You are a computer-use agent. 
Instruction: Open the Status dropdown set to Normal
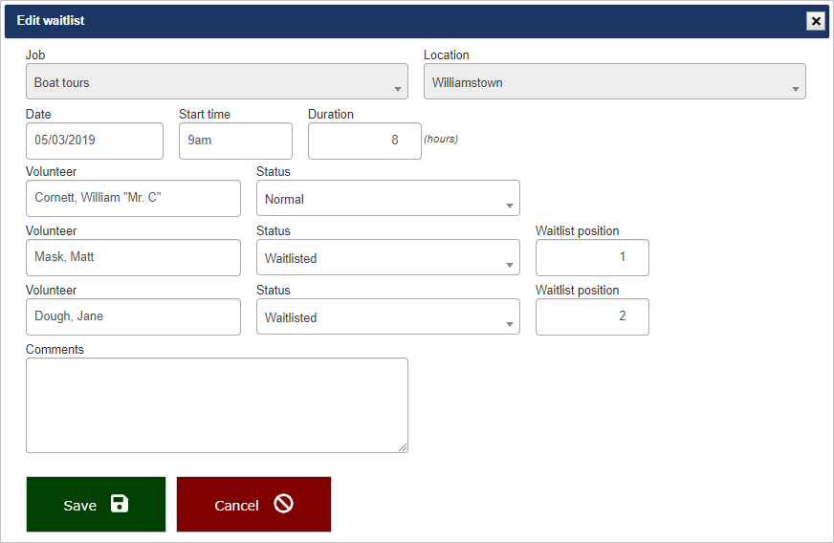387,199
